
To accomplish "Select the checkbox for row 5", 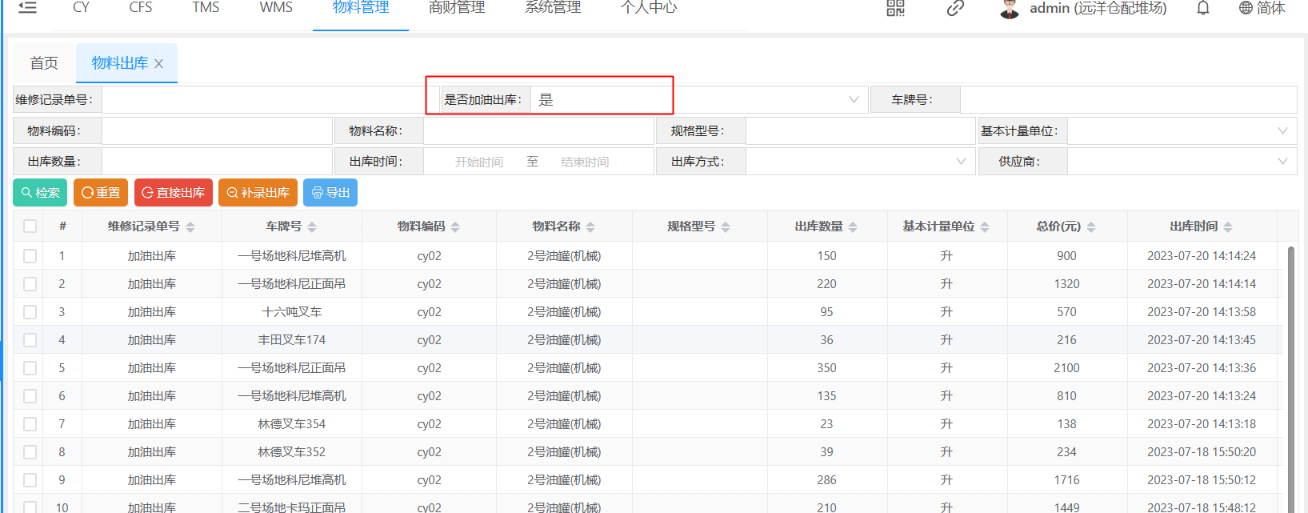I will point(30,368).
